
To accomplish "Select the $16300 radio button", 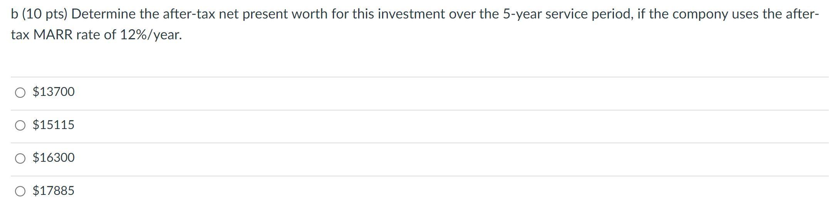I will click(20, 159).
